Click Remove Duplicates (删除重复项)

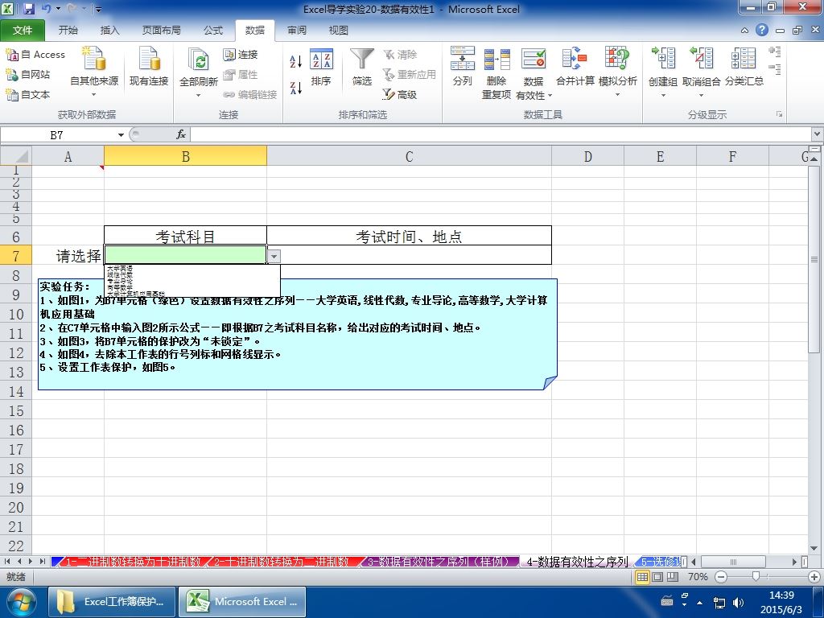[x=496, y=72]
